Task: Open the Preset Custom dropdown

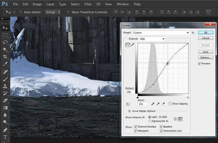Action: pos(161,33)
